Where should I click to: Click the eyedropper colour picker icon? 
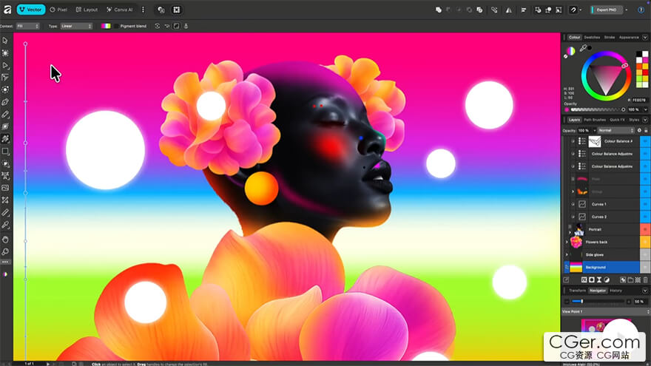pyautogui.click(x=583, y=48)
